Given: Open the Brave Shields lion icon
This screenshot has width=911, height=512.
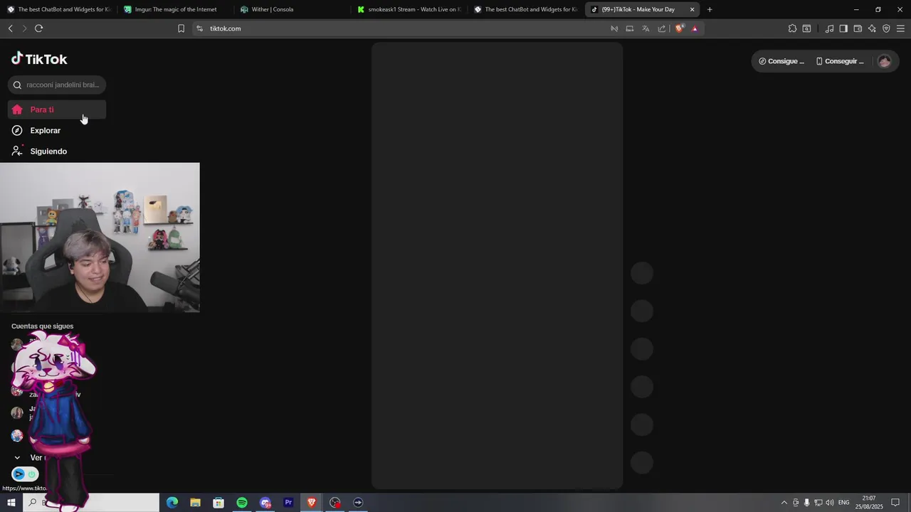Looking at the screenshot, I should pos(679,28).
